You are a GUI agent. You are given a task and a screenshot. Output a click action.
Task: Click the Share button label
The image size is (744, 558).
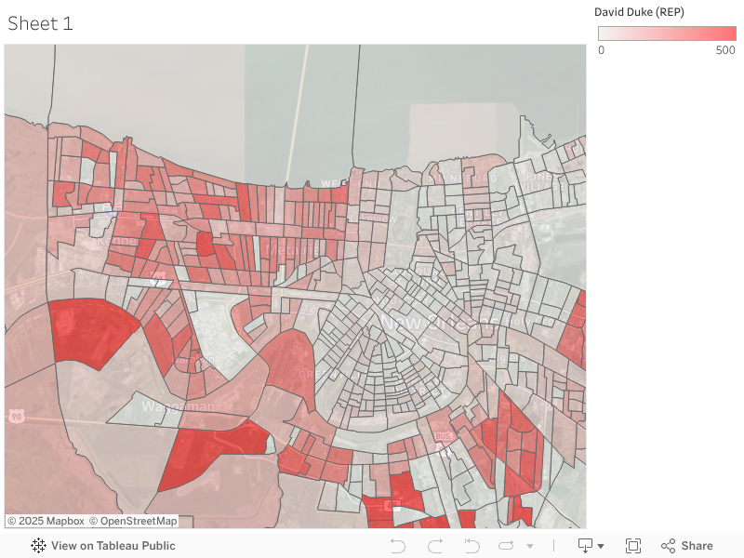(x=697, y=546)
